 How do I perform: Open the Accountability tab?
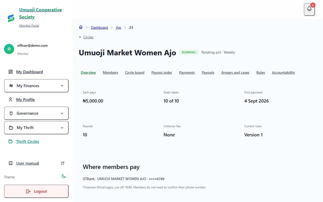click(283, 72)
